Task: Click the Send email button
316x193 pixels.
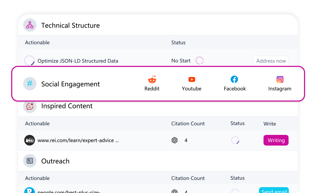Action: click(274, 190)
